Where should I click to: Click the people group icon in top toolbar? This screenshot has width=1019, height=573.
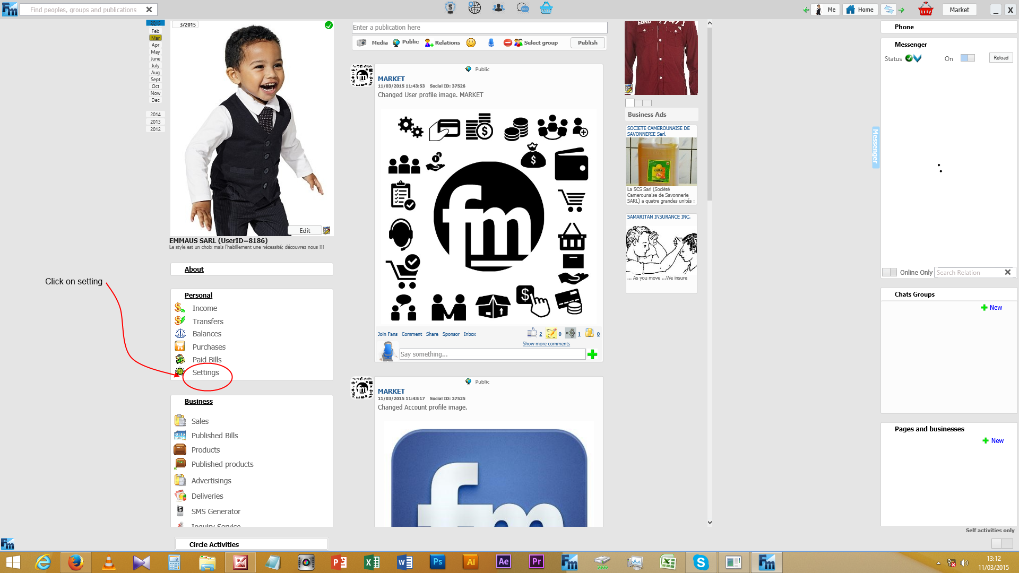click(x=498, y=8)
